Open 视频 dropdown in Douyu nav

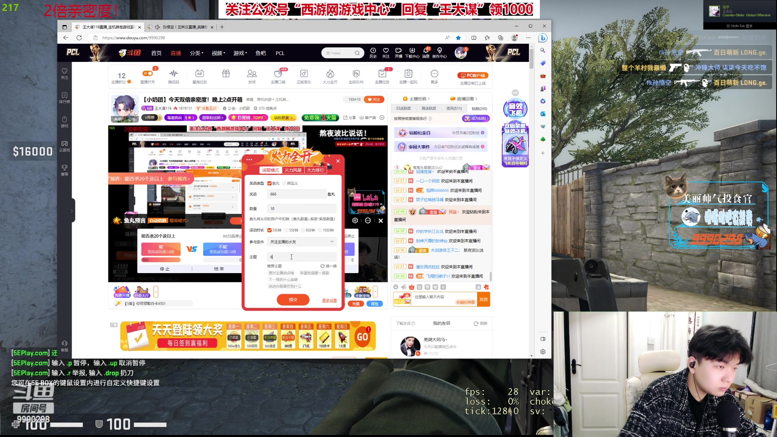[219, 53]
